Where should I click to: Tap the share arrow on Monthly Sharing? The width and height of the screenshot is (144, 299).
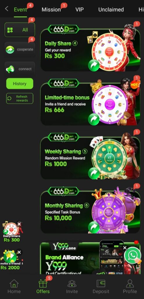click(94, 227)
